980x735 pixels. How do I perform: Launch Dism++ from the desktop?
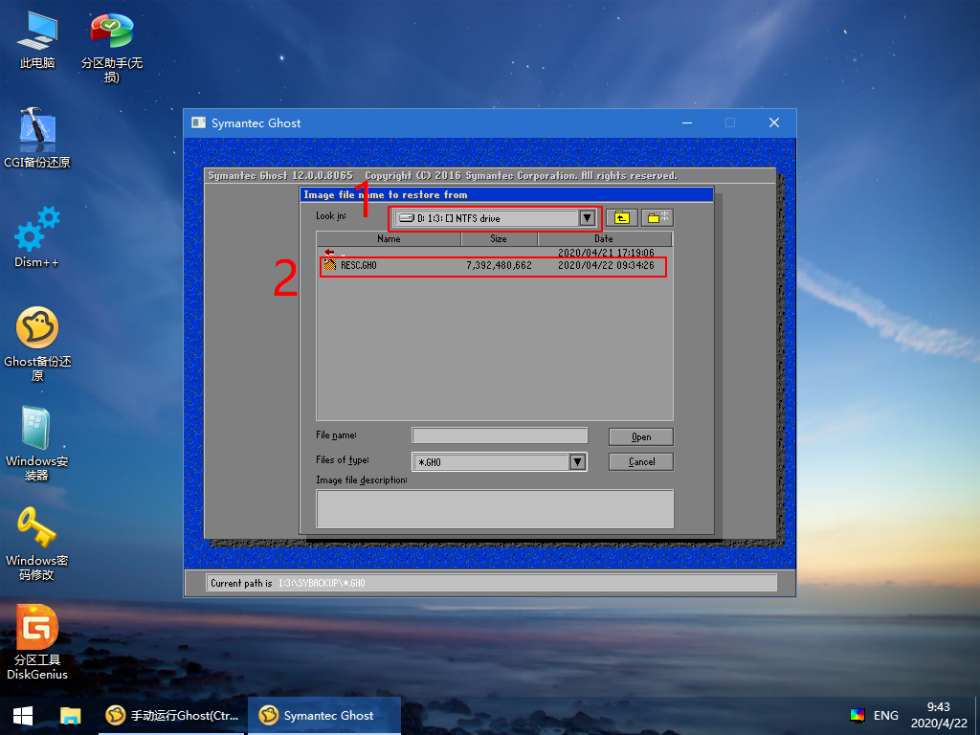pos(37,237)
